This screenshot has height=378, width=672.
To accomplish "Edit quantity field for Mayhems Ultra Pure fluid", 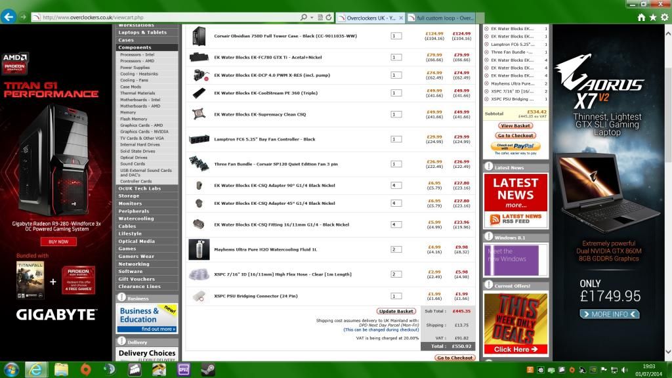I will tap(396, 249).
